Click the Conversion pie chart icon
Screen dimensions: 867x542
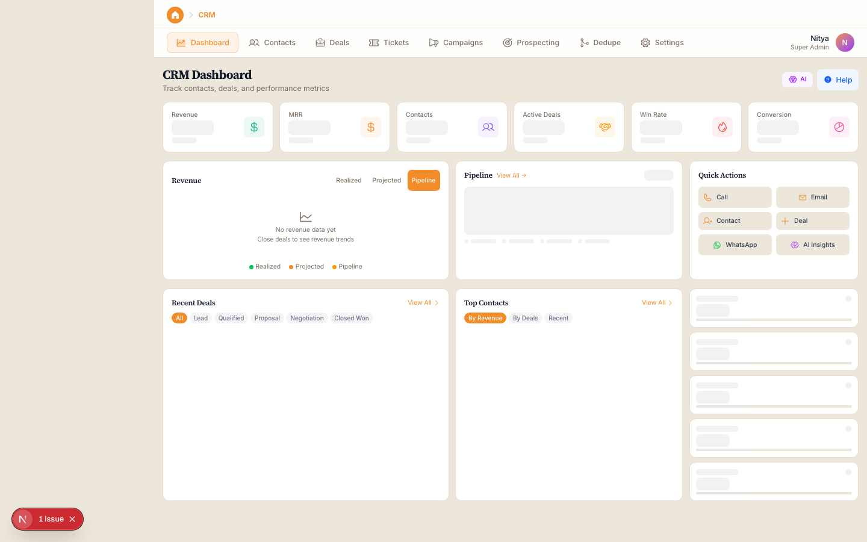(x=839, y=127)
